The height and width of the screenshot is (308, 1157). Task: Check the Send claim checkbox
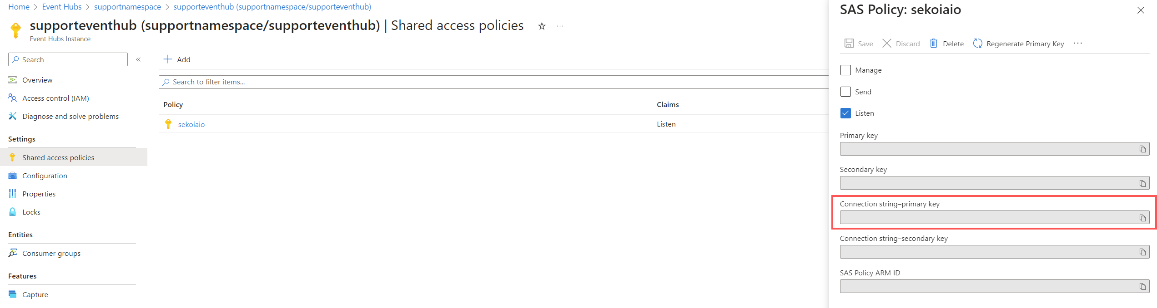(x=845, y=92)
